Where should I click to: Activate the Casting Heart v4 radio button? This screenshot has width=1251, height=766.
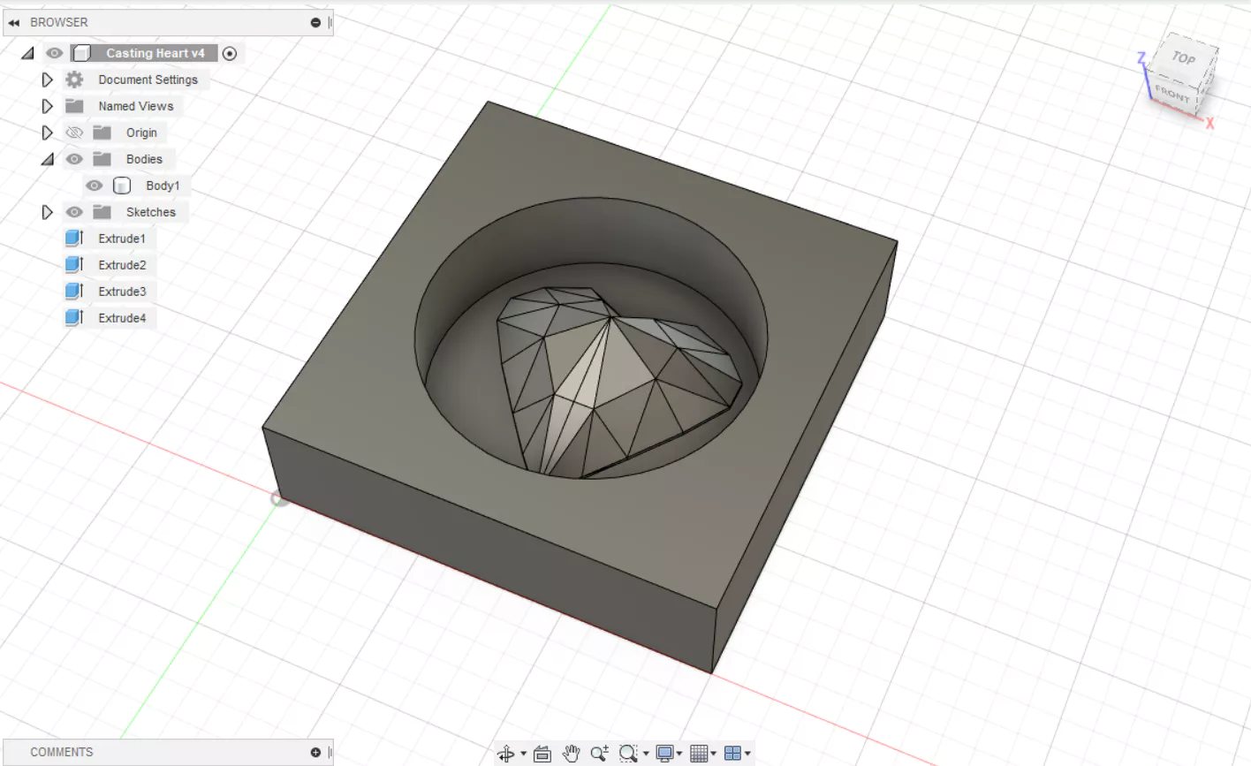pos(230,53)
